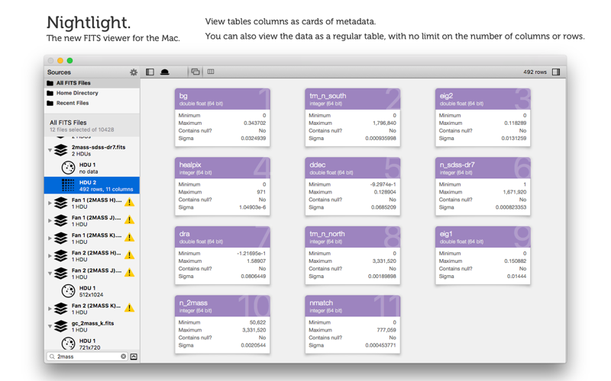Toggle the left sidebar panel icon

click(150, 72)
